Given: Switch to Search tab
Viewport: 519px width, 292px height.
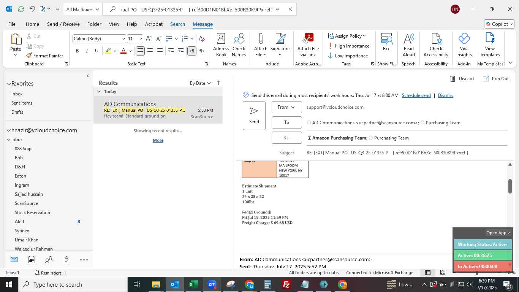Looking at the screenshot, I should tap(177, 24).
